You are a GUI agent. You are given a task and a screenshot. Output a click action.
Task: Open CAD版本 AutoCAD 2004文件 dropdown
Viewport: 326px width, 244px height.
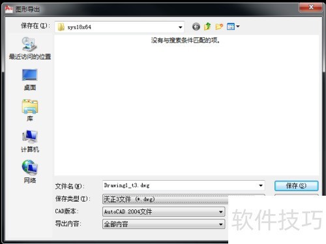(164, 211)
